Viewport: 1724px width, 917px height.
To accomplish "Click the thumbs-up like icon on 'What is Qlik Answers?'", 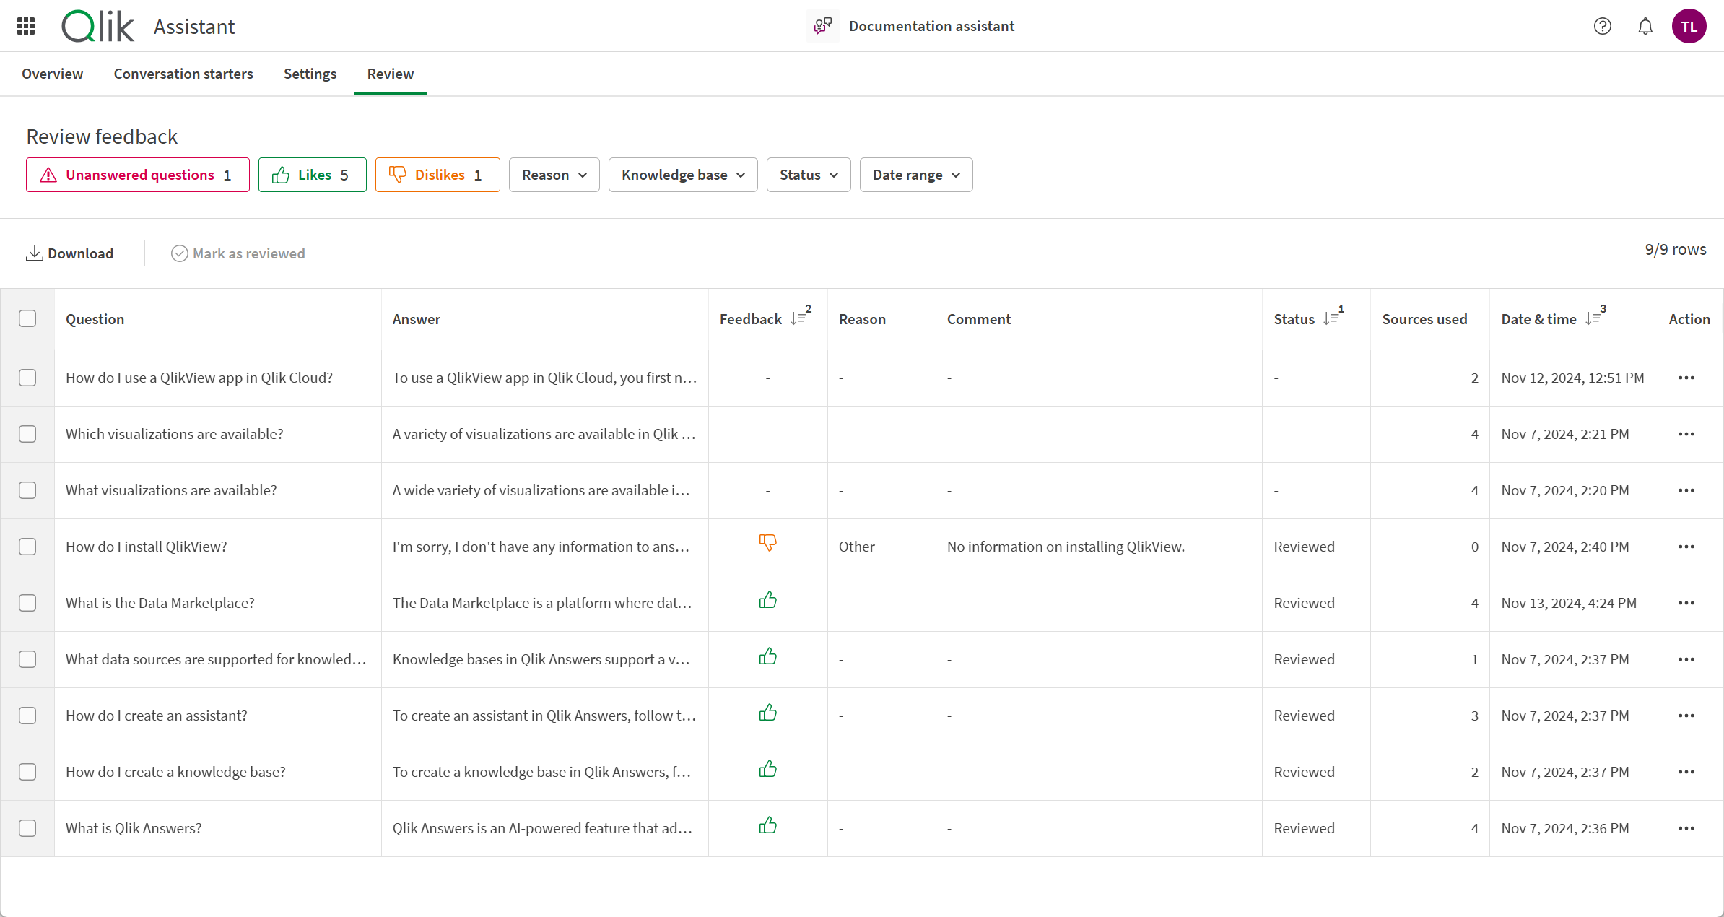I will pyautogui.click(x=767, y=826).
